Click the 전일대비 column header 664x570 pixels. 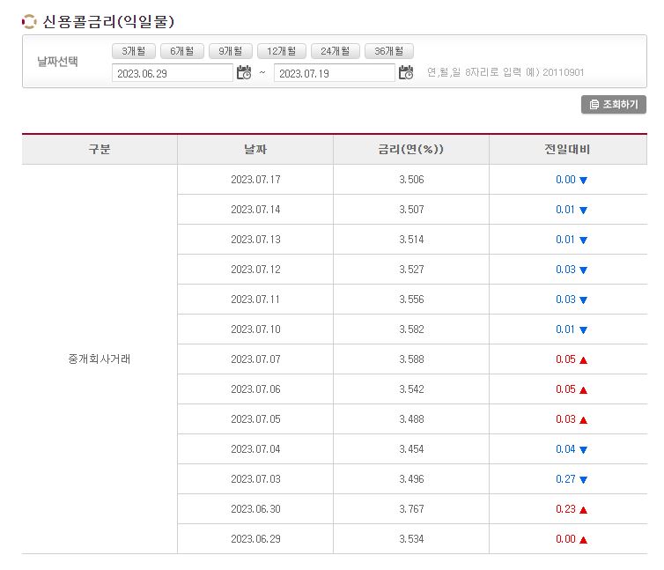568,149
